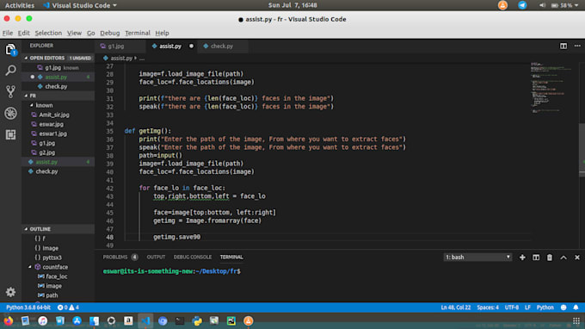Close the terminal panel

tap(577, 258)
